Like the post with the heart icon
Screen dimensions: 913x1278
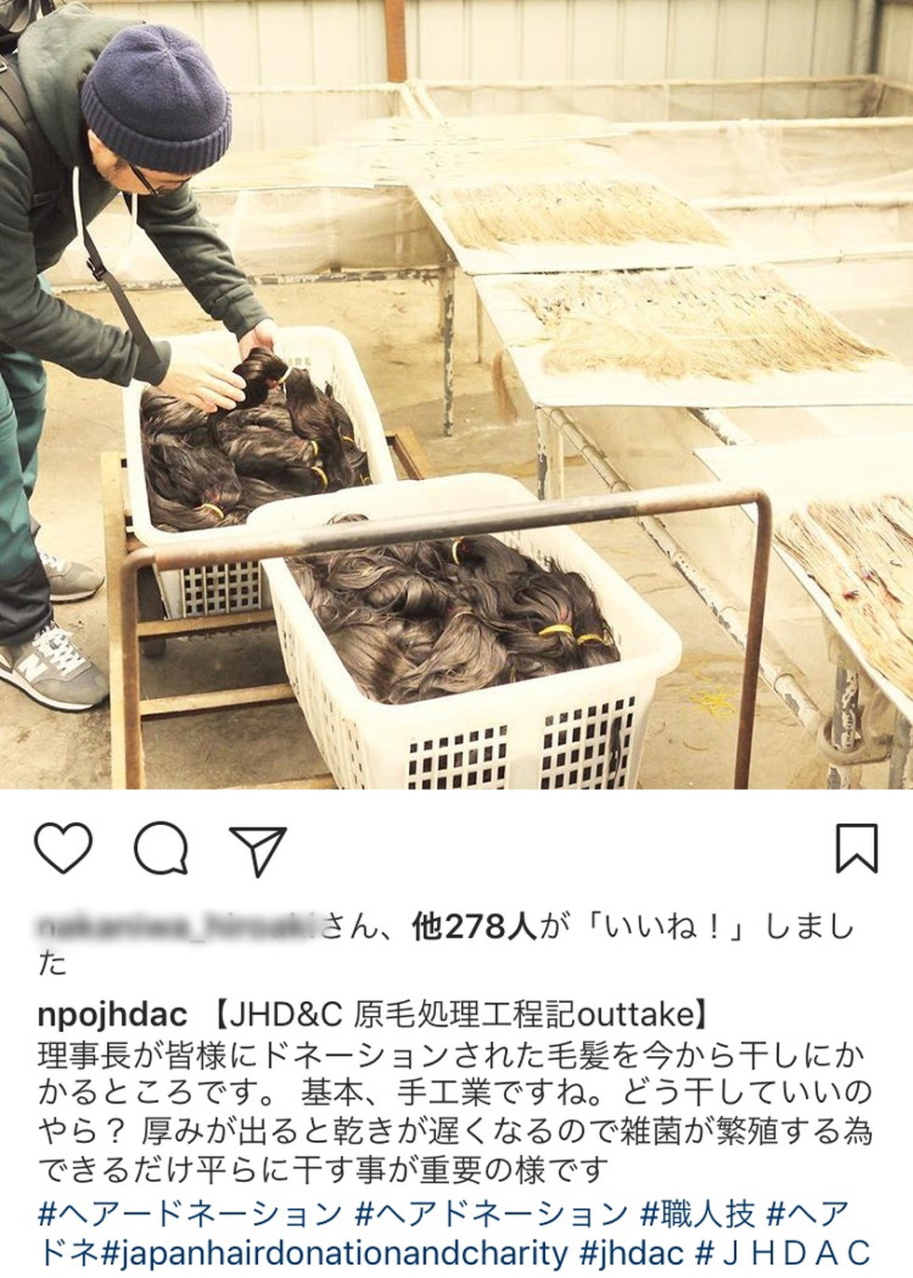[x=64, y=849]
